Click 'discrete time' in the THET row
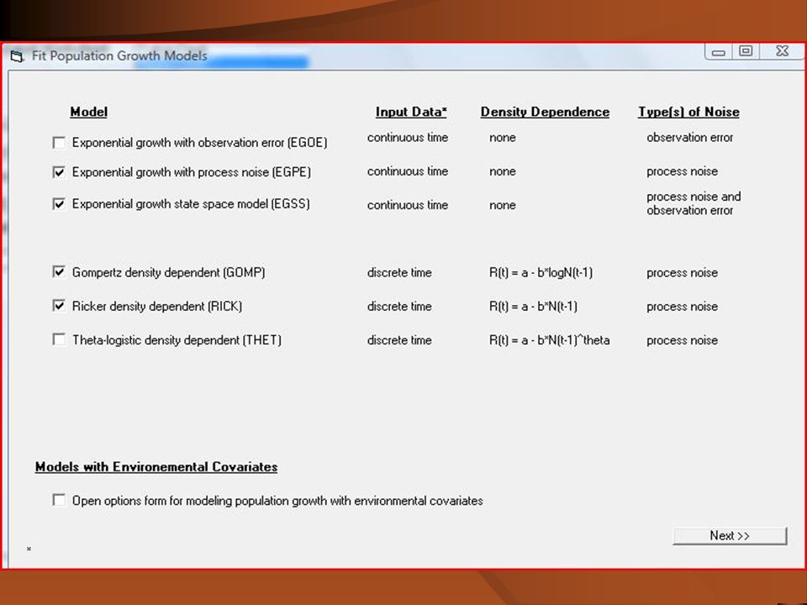 click(399, 340)
